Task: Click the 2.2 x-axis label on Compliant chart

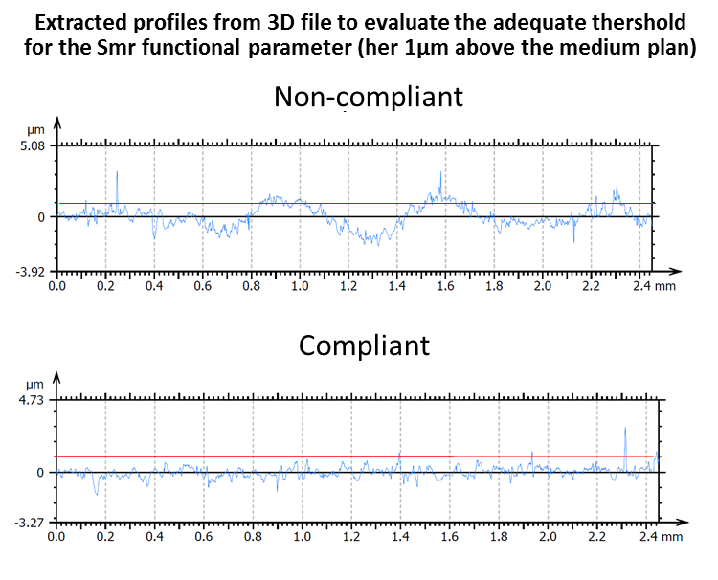Action: [597, 537]
